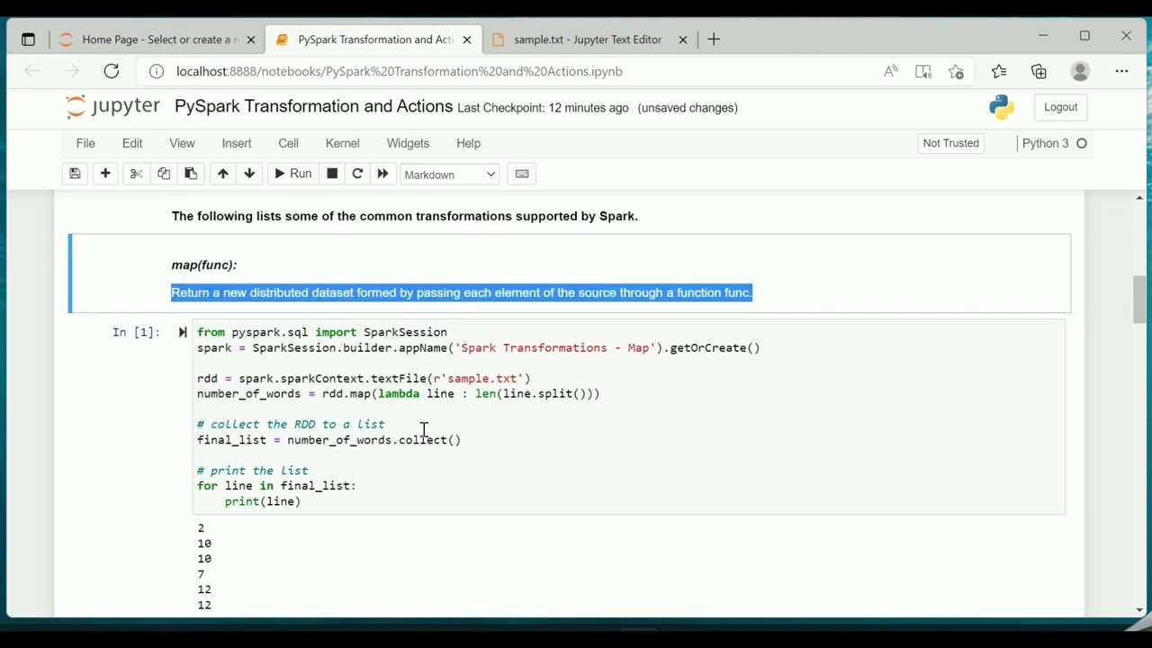The height and width of the screenshot is (648, 1152).
Task: Open a new browser tab
Action: click(714, 40)
